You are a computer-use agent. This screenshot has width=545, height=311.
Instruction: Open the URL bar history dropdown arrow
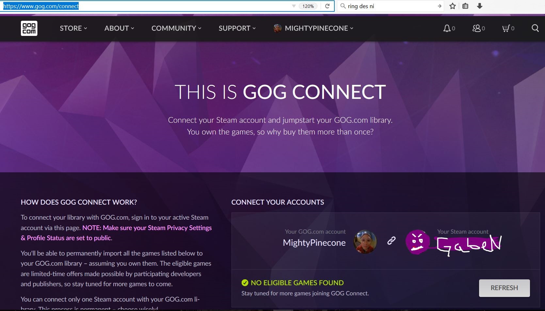point(294,6)
